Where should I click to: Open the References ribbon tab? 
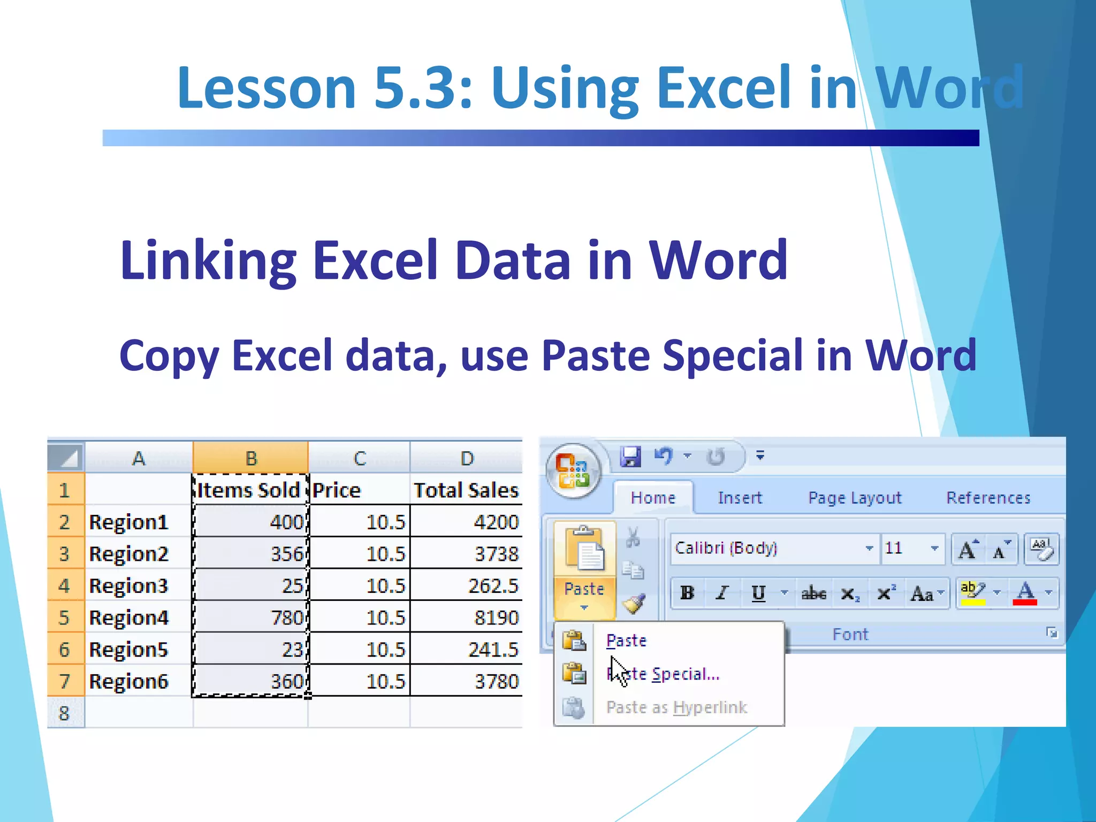coord(988,498)
